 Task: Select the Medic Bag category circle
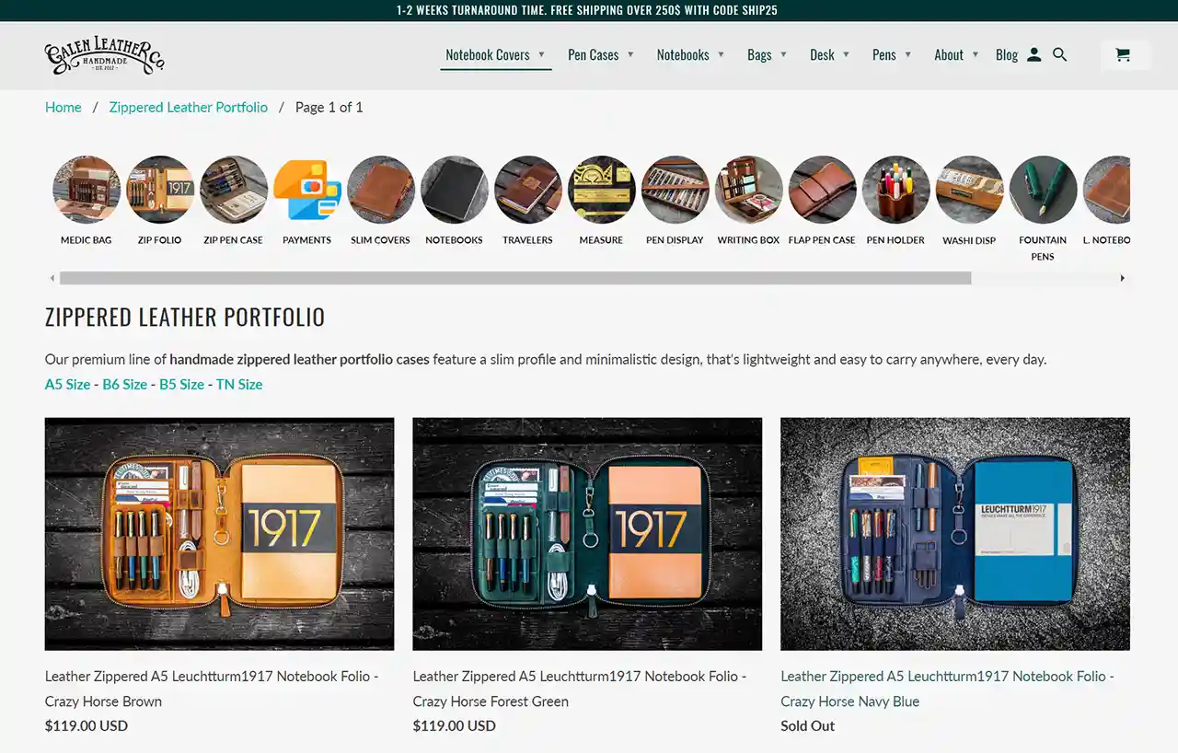click(87, 190)
